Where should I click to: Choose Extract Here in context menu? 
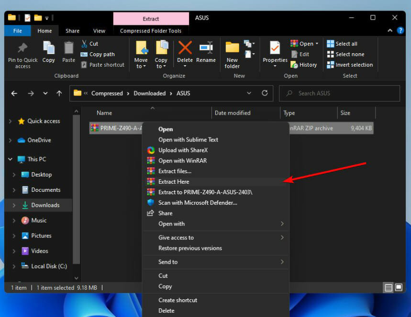coord(215,182)
